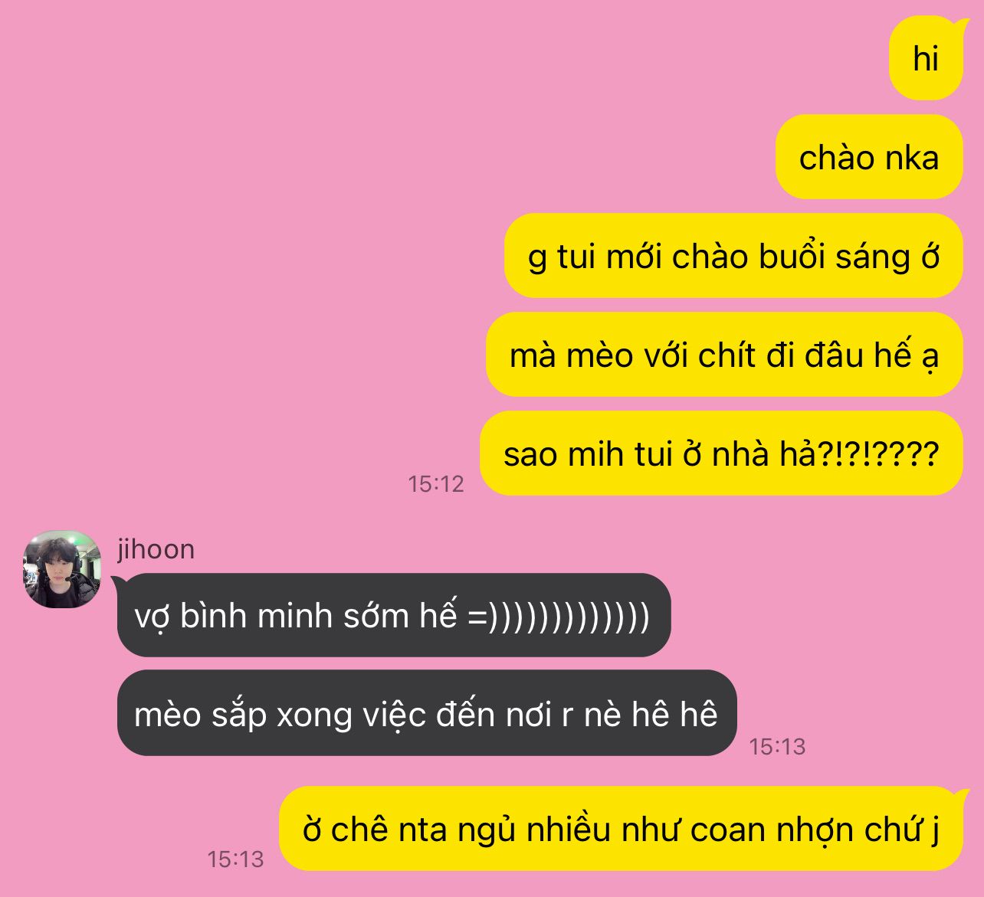The image size is (984, 897).
Task: Click the "mà mèo với chít đi đâu" message
Action: coord(724,355)
